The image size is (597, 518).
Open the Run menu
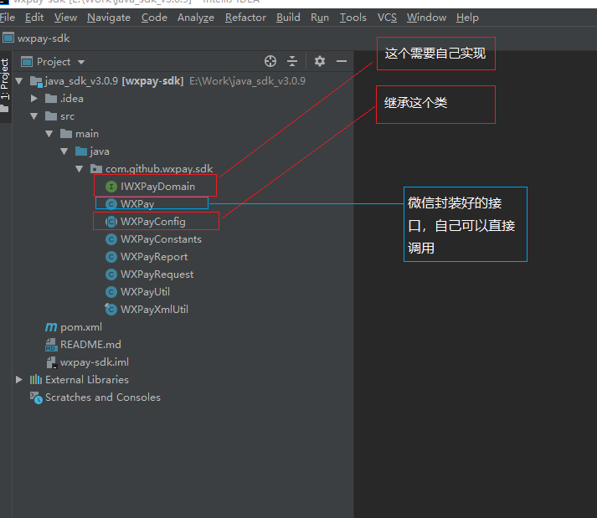pos(320,18)
